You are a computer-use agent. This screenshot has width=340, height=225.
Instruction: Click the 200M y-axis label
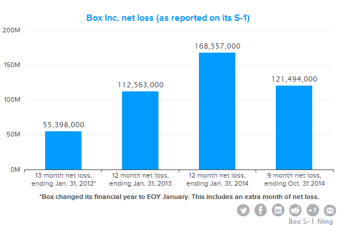pos(12,30)
